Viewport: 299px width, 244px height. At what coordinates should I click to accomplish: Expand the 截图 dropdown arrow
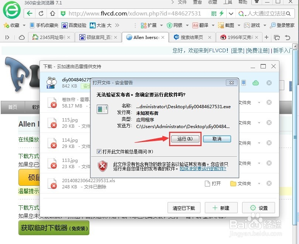click(x=239, y=25)
